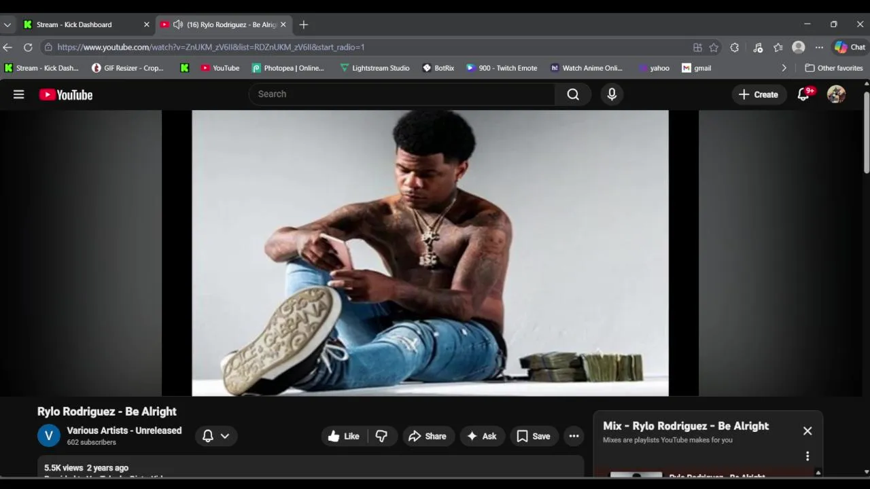Open the YouTube account avatar menu

[x=836, y=94]
